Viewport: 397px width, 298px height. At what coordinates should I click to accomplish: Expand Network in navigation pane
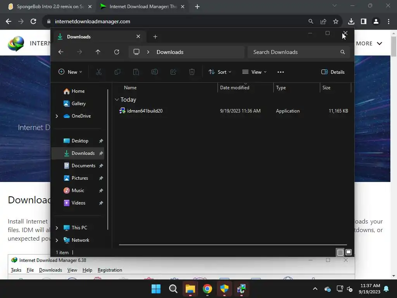[x=57, y=240]
